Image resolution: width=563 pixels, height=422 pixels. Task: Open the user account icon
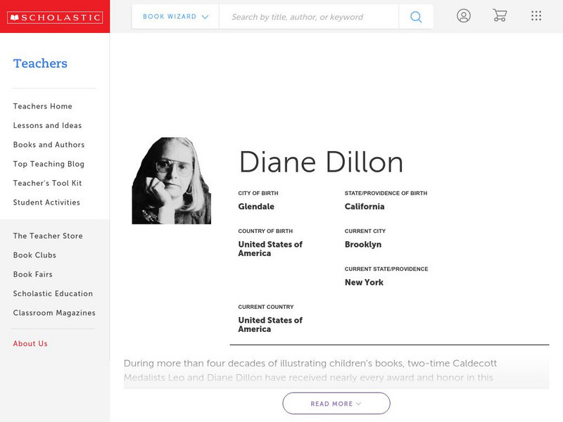(x=464, y=15)
